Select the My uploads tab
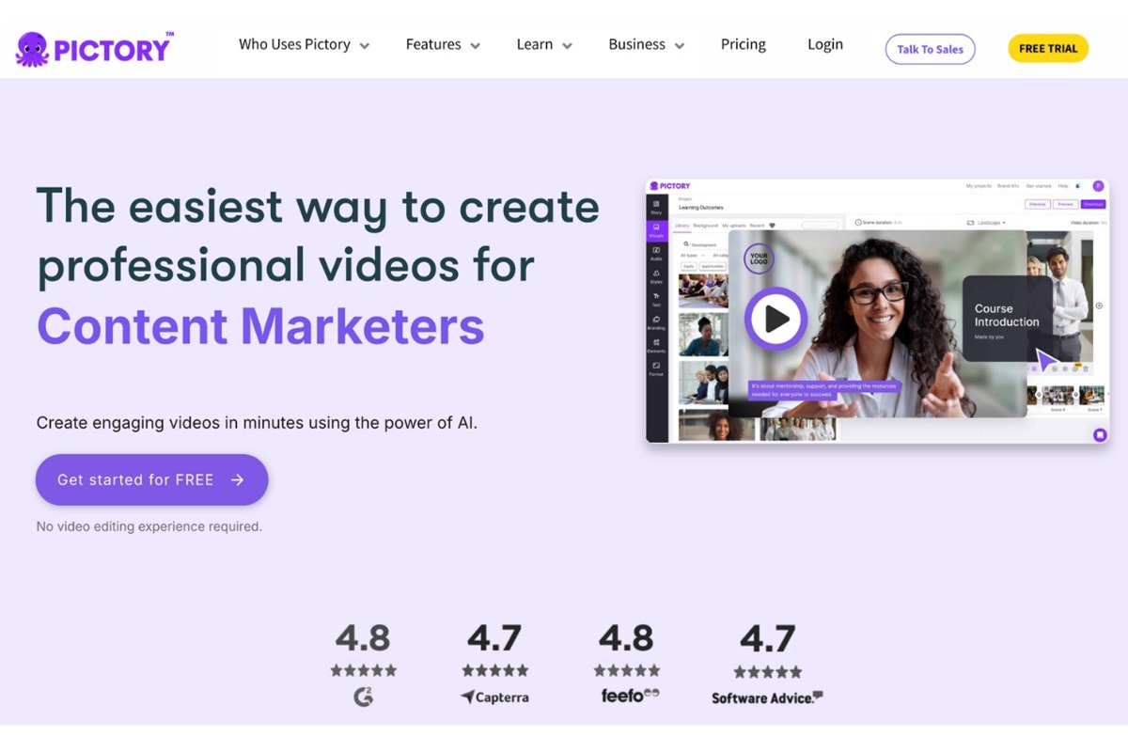 click(x=734, y=226)
